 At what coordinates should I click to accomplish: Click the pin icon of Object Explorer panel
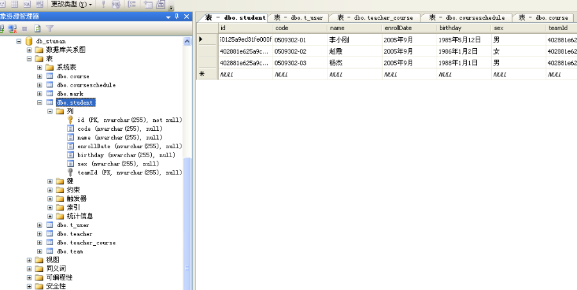[x=177, y=17]
